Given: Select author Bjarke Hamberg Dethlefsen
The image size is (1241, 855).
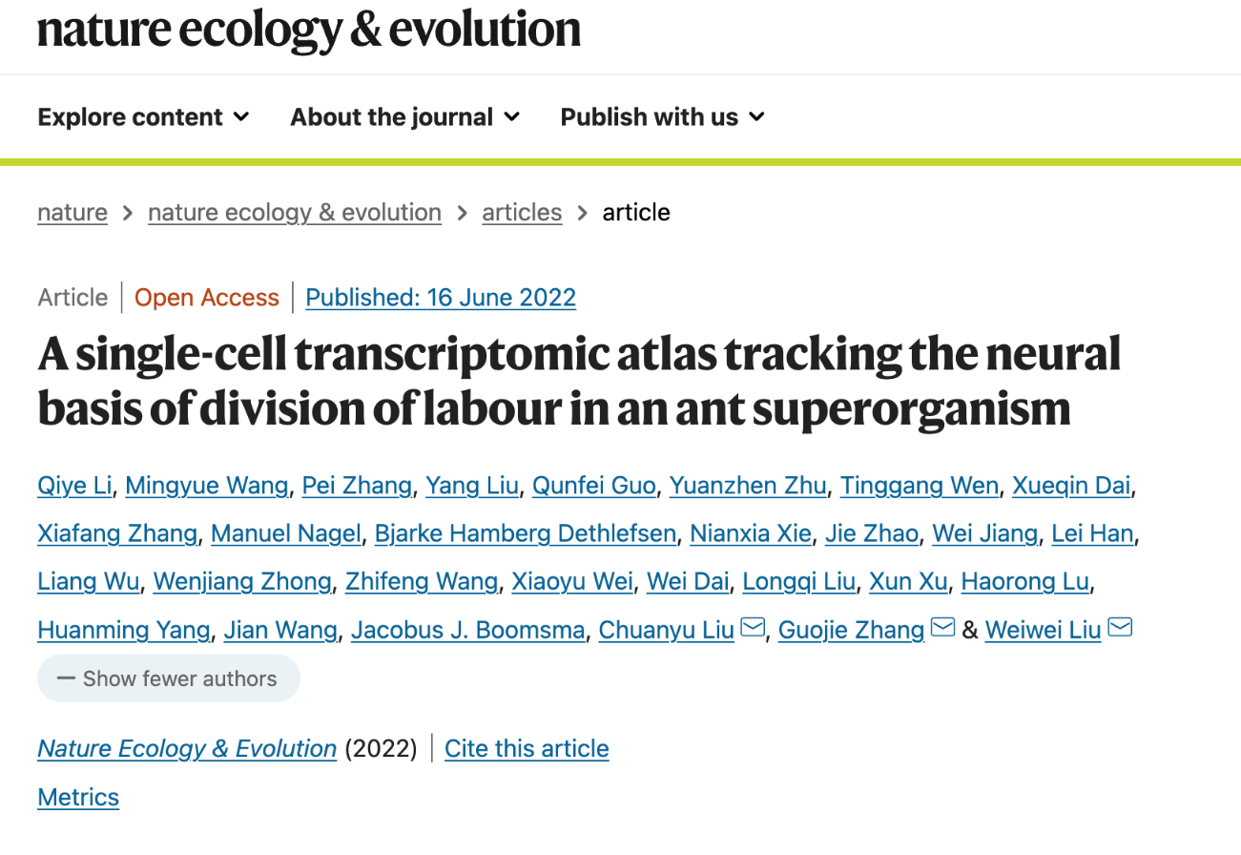Looking at the screenshot, I should tap(526, 533).
